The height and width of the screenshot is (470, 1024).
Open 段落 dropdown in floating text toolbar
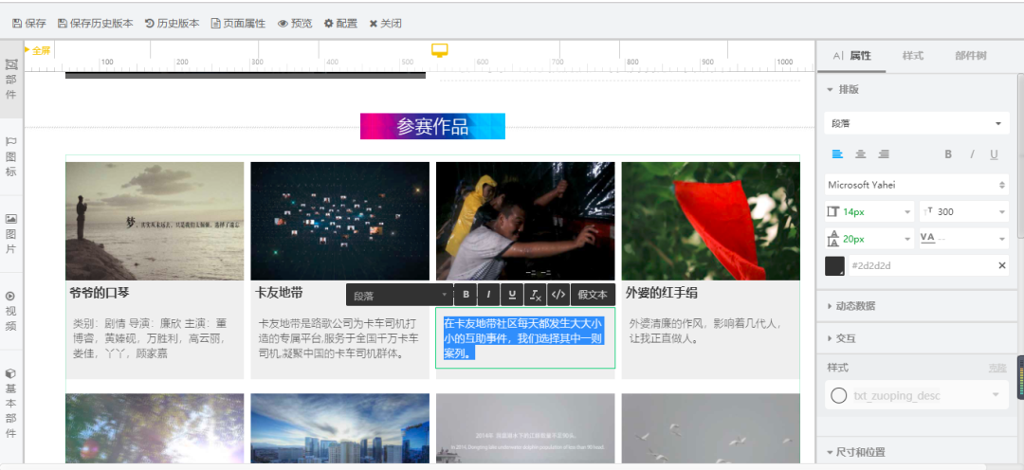(400, 295)
